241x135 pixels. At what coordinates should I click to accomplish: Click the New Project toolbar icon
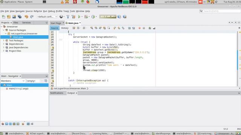click(9, 16)
